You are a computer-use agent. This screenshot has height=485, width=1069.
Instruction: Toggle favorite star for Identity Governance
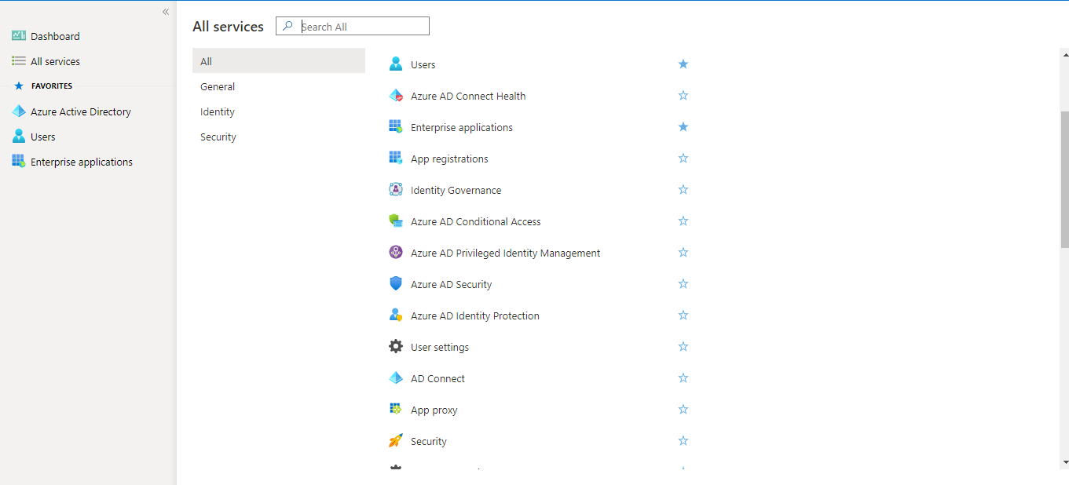coord(683,190)
